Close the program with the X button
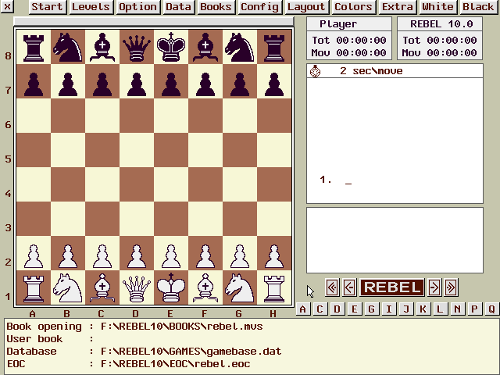 (7, 6)
